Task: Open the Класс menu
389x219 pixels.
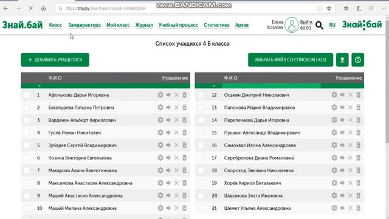Action: click(55, 25)
